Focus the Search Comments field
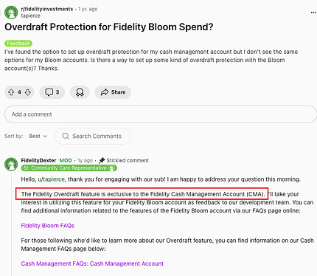The width and height of the screenshot is (317, 276). [93, 136]
